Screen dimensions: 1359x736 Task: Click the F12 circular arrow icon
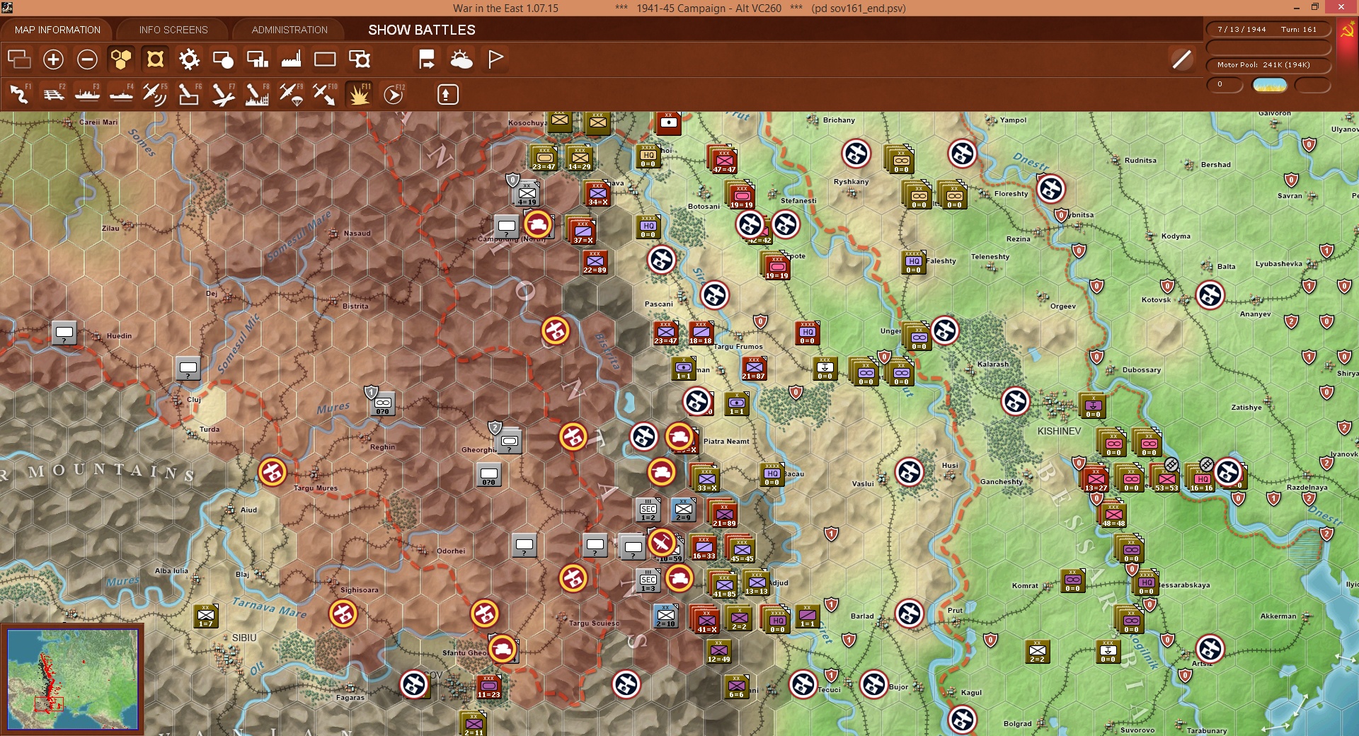(394, 94)
